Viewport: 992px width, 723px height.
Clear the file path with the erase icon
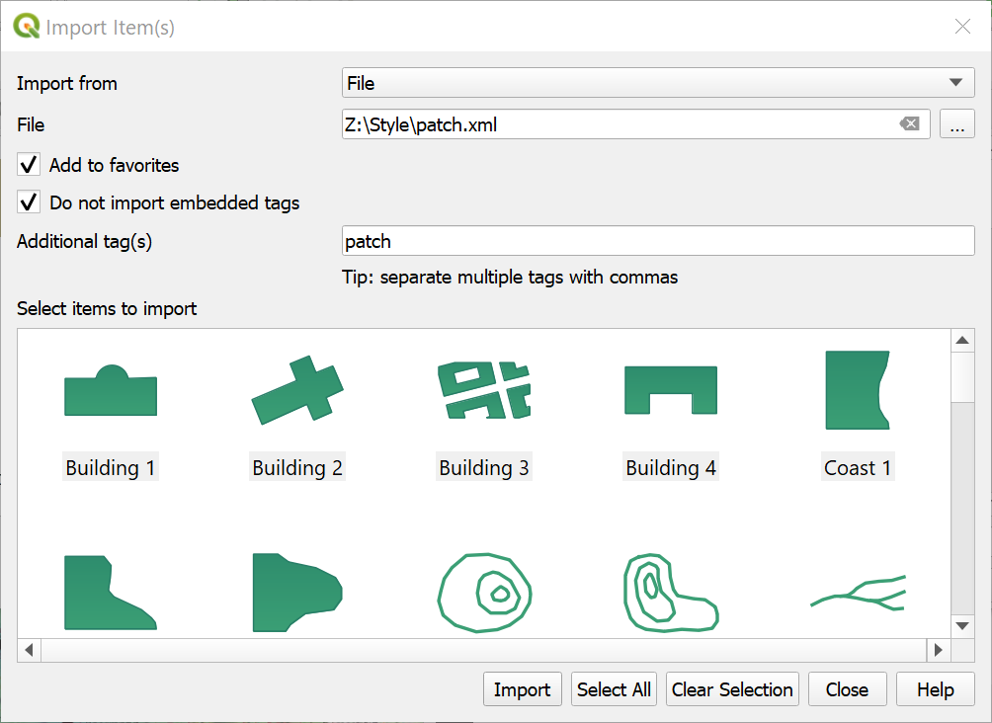click(x=910, y=124)
